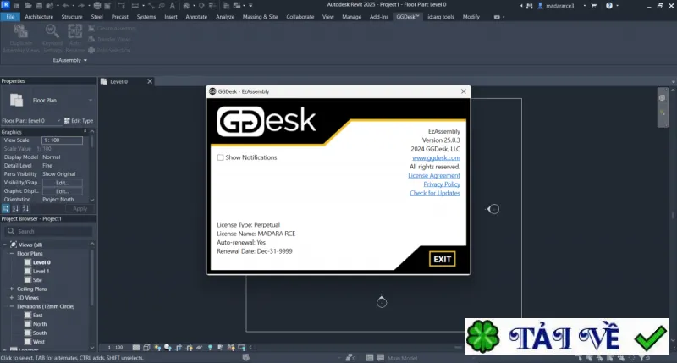The image size is (677, 363).
Task: Switch to the Collaborate ribbon tab
Action: tap(300, 17)
